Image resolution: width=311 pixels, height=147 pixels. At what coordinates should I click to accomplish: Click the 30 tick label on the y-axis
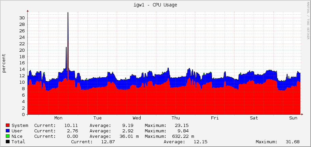(22, 18)
